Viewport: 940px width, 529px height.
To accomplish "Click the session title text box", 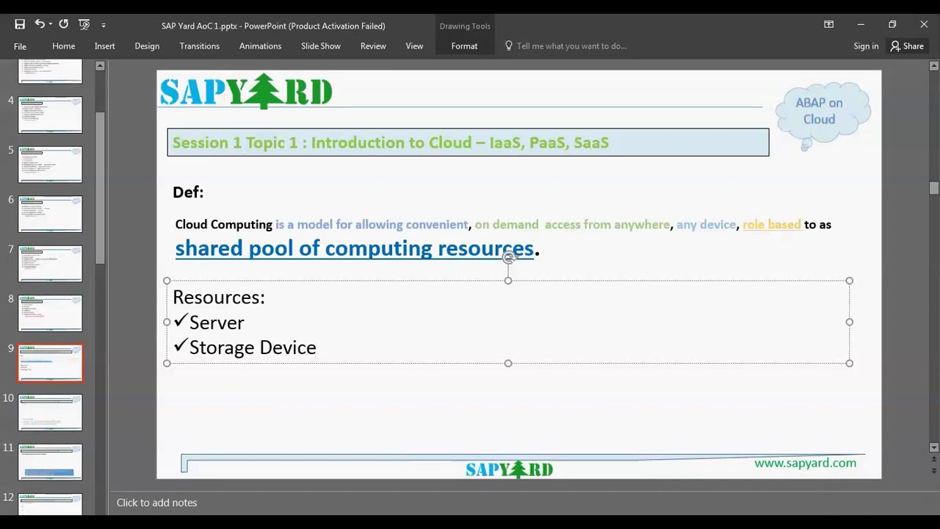I will click(468, 143).
